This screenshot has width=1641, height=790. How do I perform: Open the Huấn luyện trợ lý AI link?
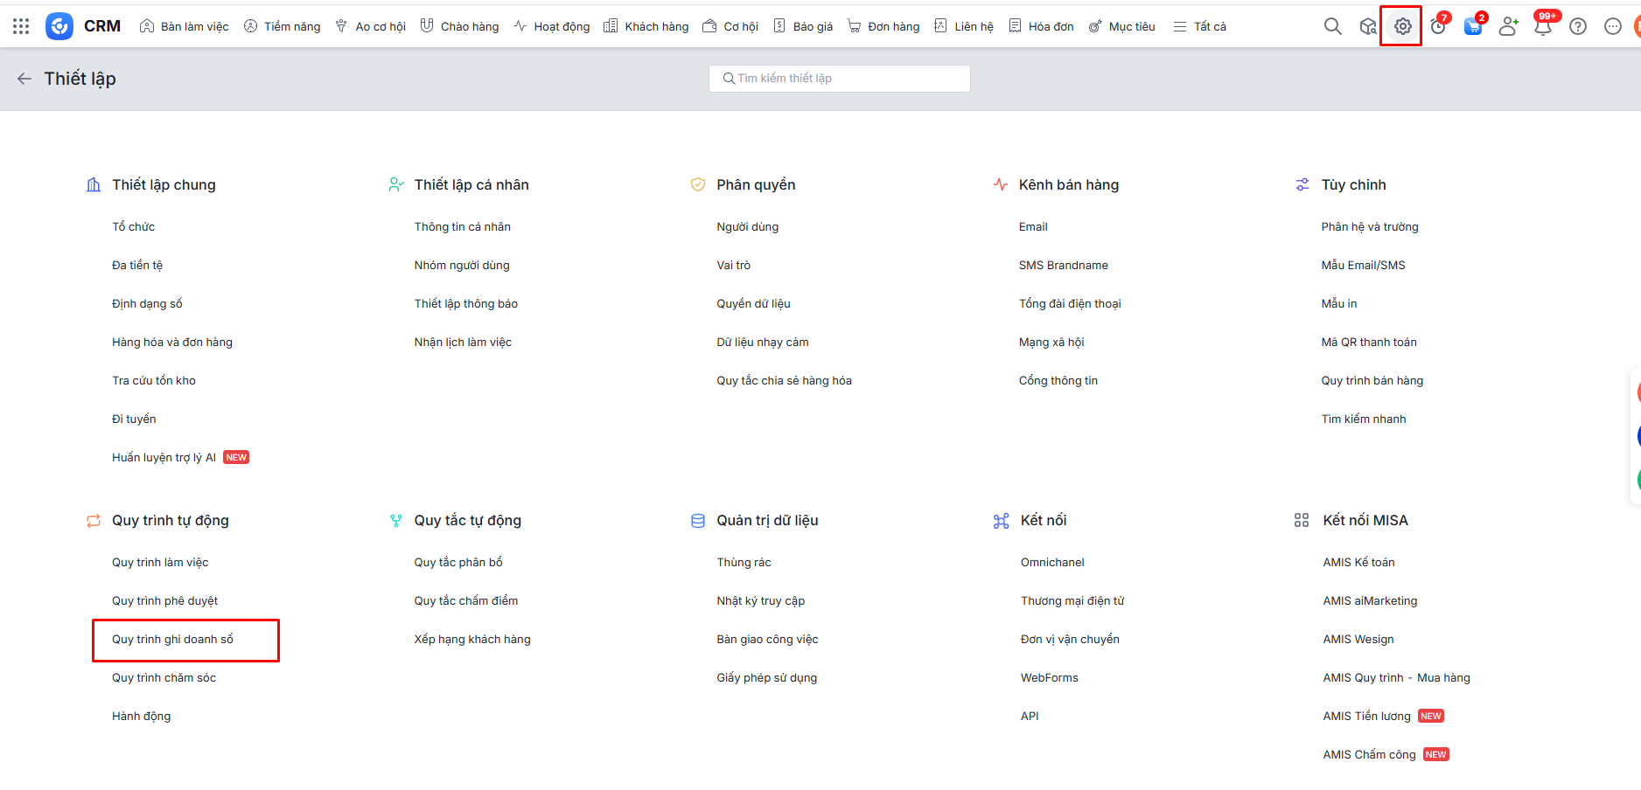(x=164, y=458)
